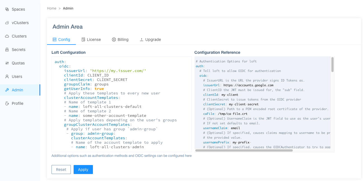Viewport: 363px width, 181px height.
Task: Open the Spaces menu item
Action: click(20, 9)
